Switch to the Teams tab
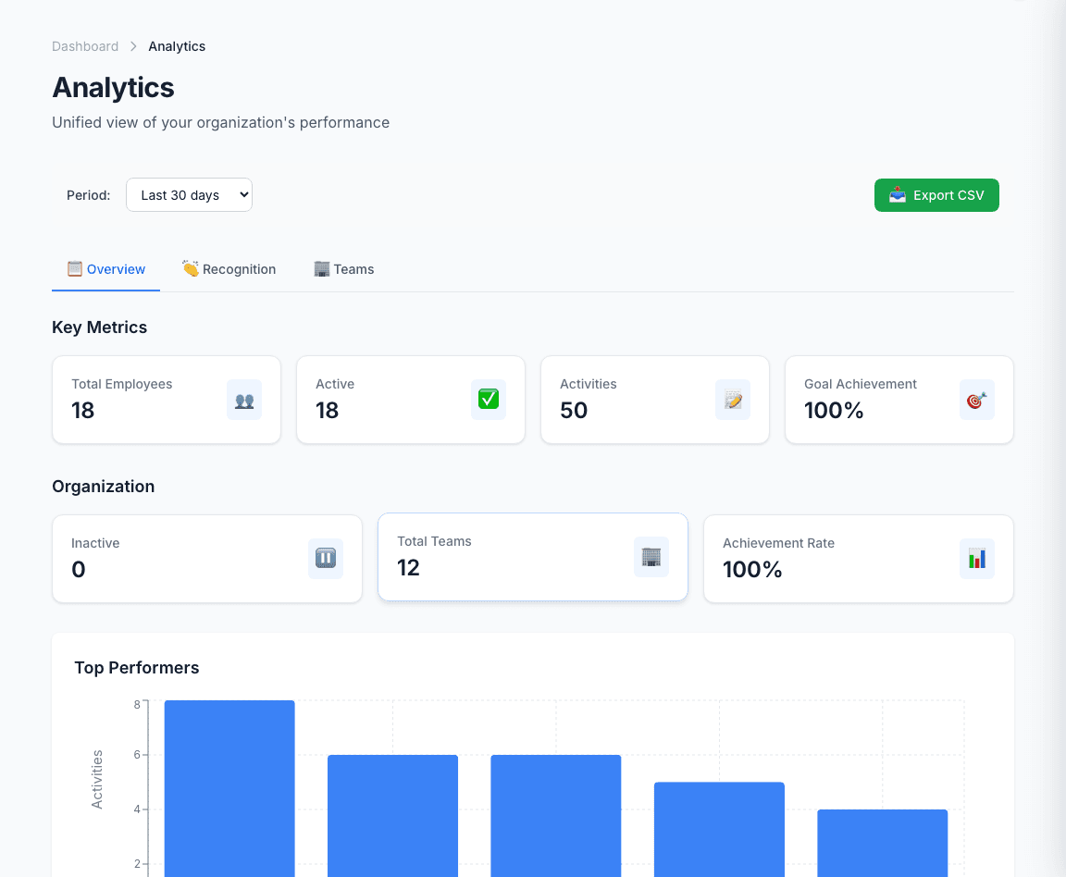1066x877 pixels. (x=344, y=269)
